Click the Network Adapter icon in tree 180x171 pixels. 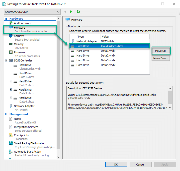pyautogui.click(x=11, y=106)
